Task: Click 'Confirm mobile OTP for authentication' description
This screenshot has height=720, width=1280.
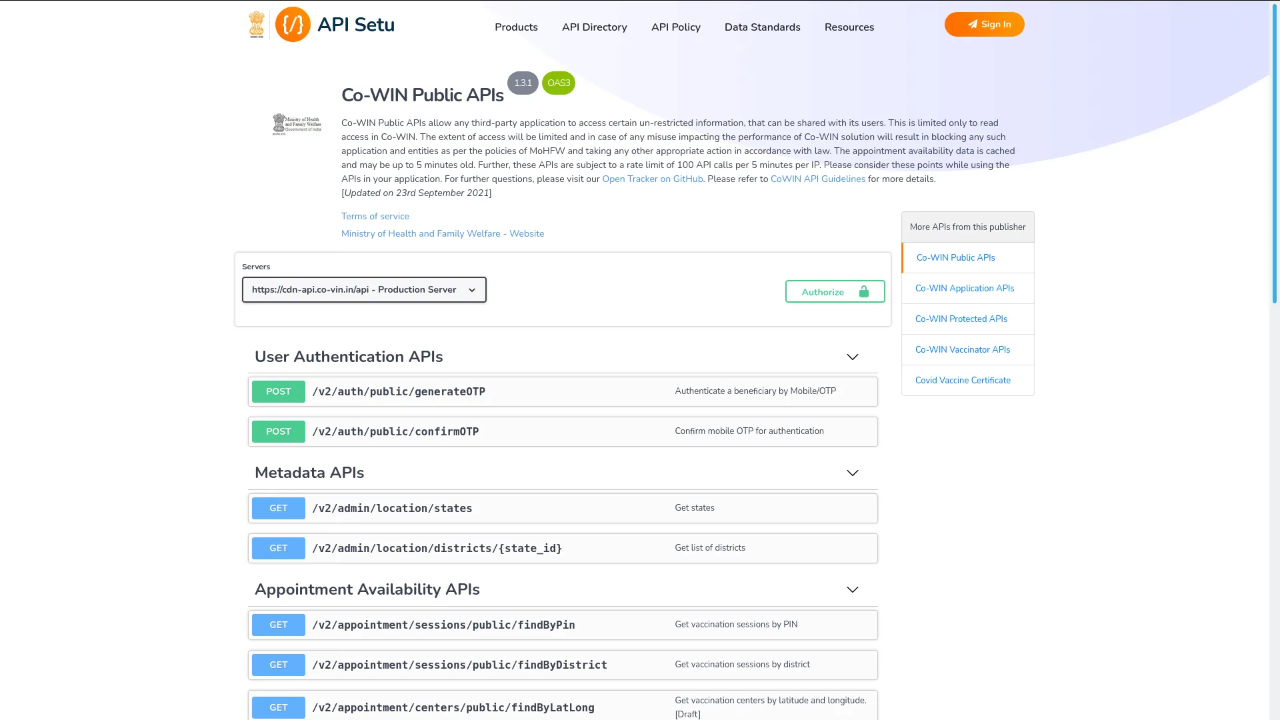Action: pos(749,431)
